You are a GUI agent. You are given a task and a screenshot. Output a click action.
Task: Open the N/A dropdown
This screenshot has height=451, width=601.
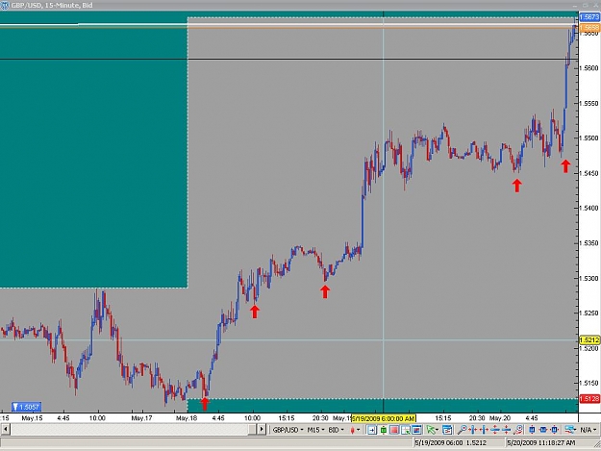click(589, 430)
